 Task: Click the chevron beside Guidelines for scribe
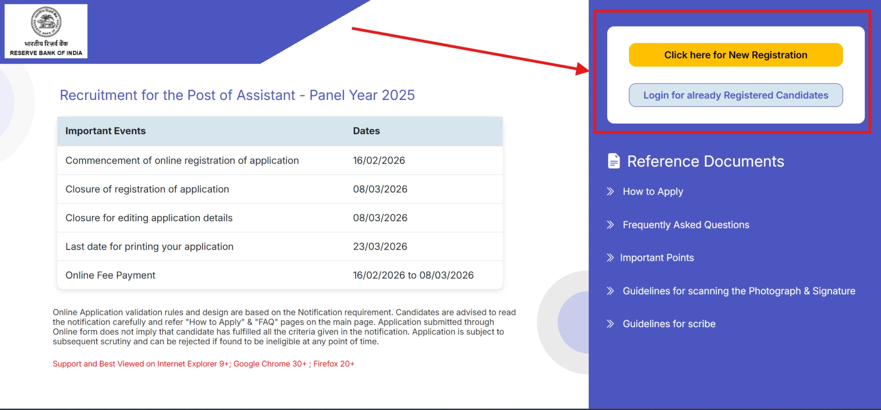tap(610, 324)
